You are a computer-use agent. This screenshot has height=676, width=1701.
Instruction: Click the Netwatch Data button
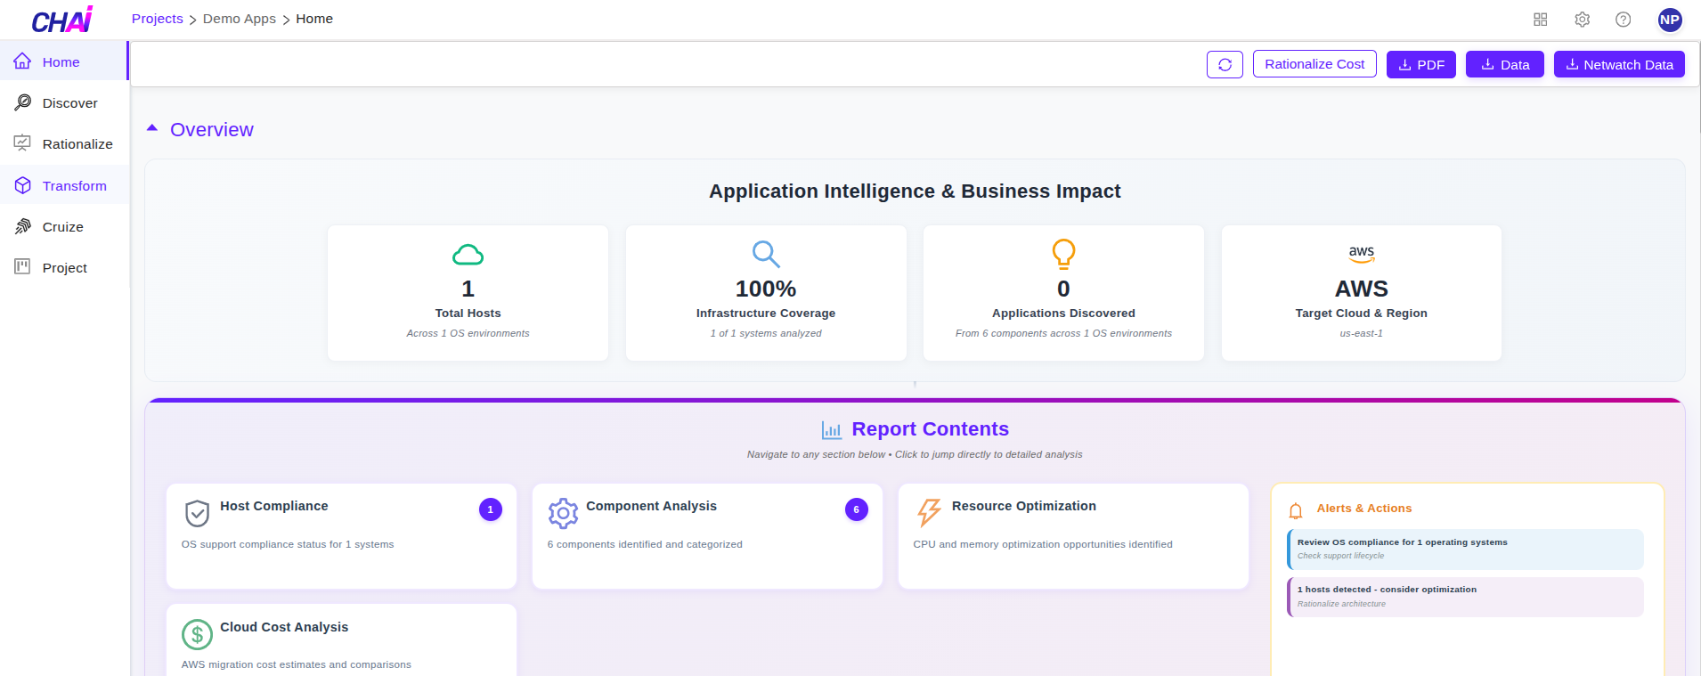click(x=1618, y=64)
